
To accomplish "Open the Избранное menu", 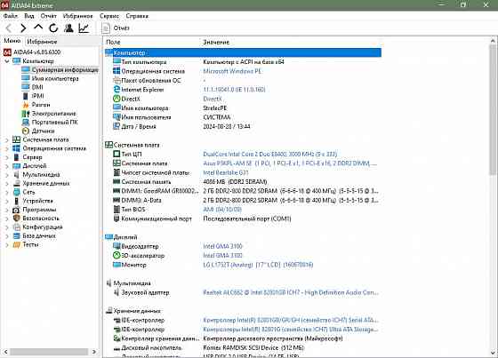I will pos(78,16).
